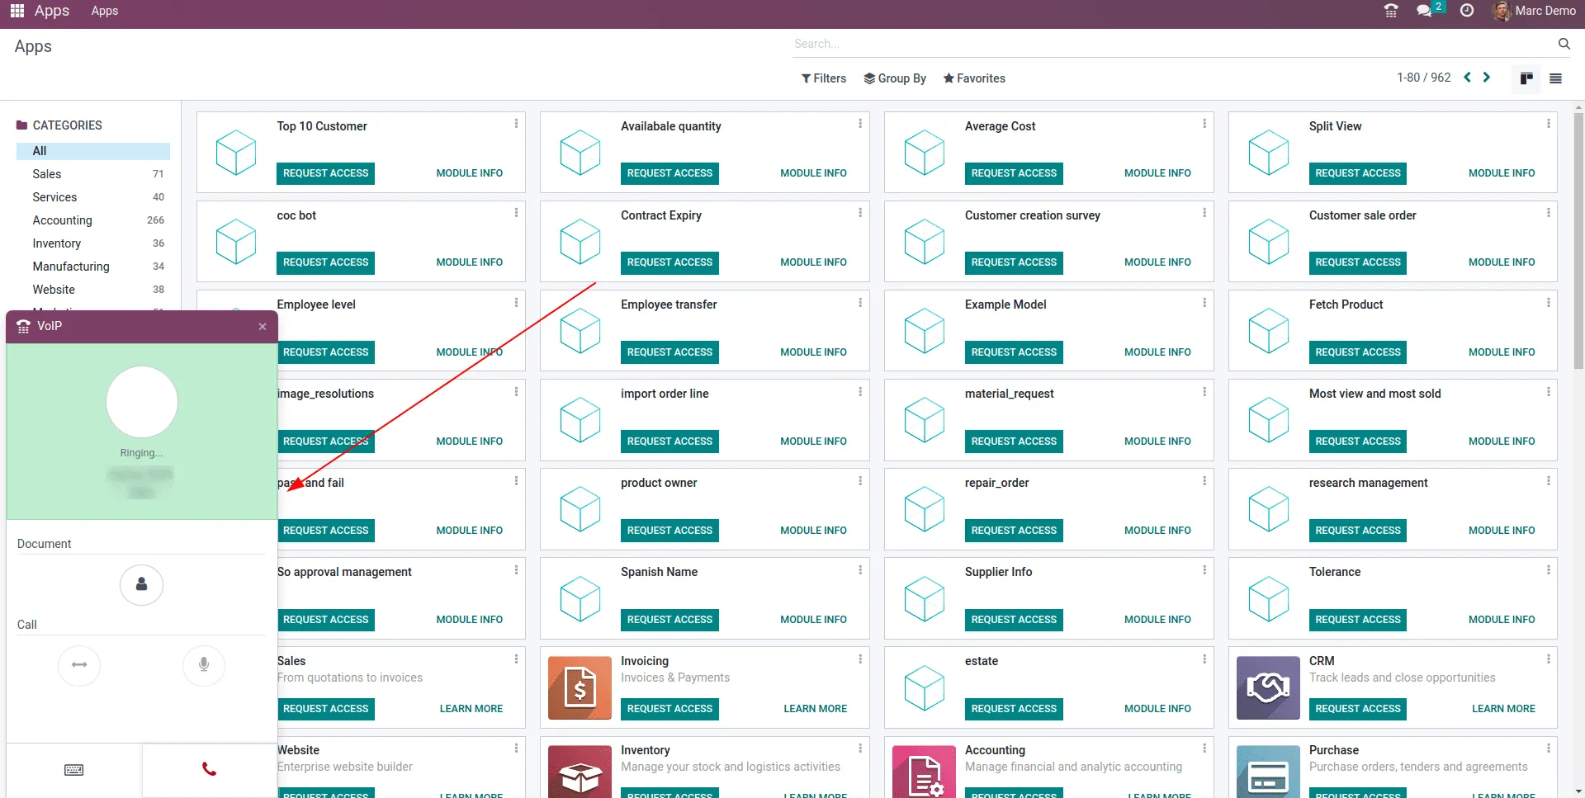Go to next page of apps
The width and height of the screenshot is (1585, 798).
[x=1487, y=78]
